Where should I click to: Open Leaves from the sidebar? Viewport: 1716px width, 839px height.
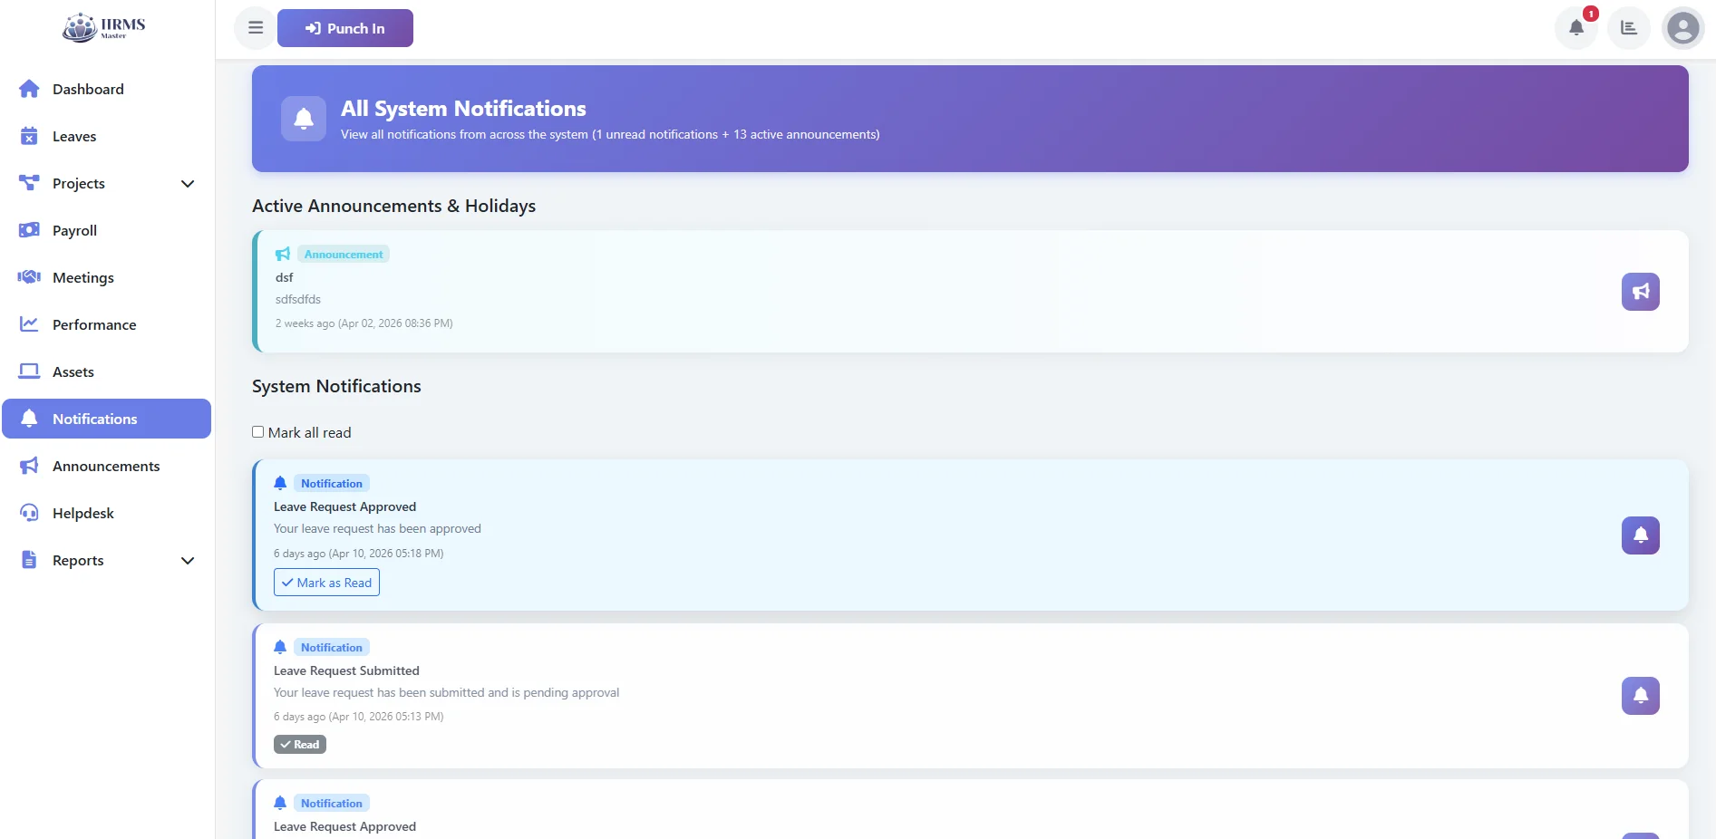pos(107,136)
